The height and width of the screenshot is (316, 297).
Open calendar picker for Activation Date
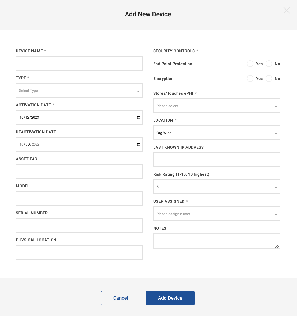click(138, 117)
